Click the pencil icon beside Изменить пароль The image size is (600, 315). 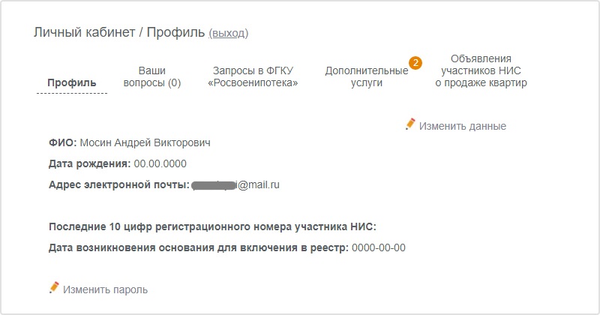point(54,288)
